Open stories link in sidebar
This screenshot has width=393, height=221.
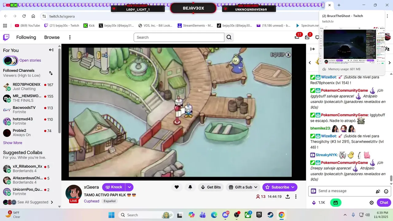30,60
